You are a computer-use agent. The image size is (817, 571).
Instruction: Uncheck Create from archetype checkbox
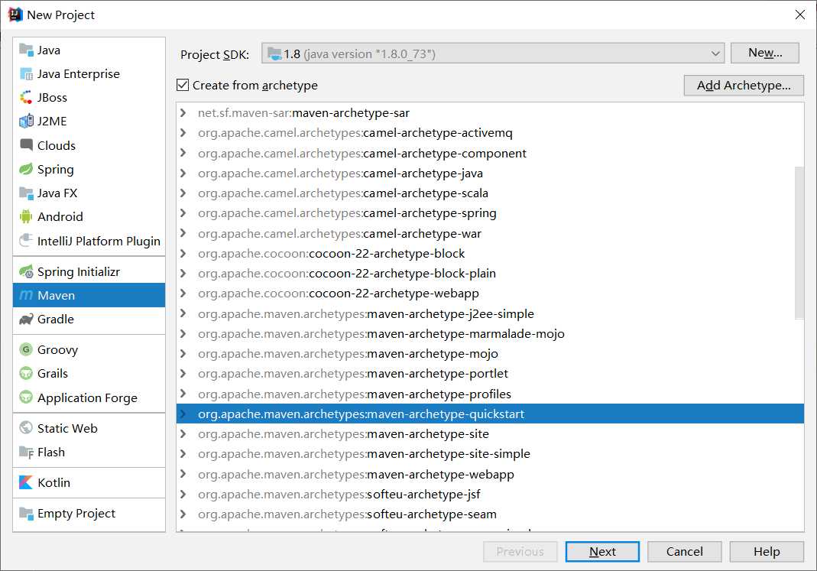[182, 86]
